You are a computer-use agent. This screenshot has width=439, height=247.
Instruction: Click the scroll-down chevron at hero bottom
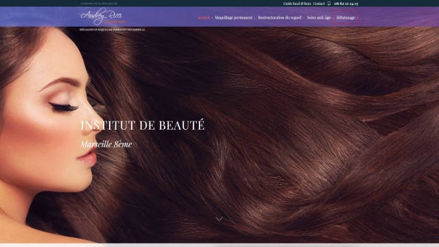(x=219, y=219)
